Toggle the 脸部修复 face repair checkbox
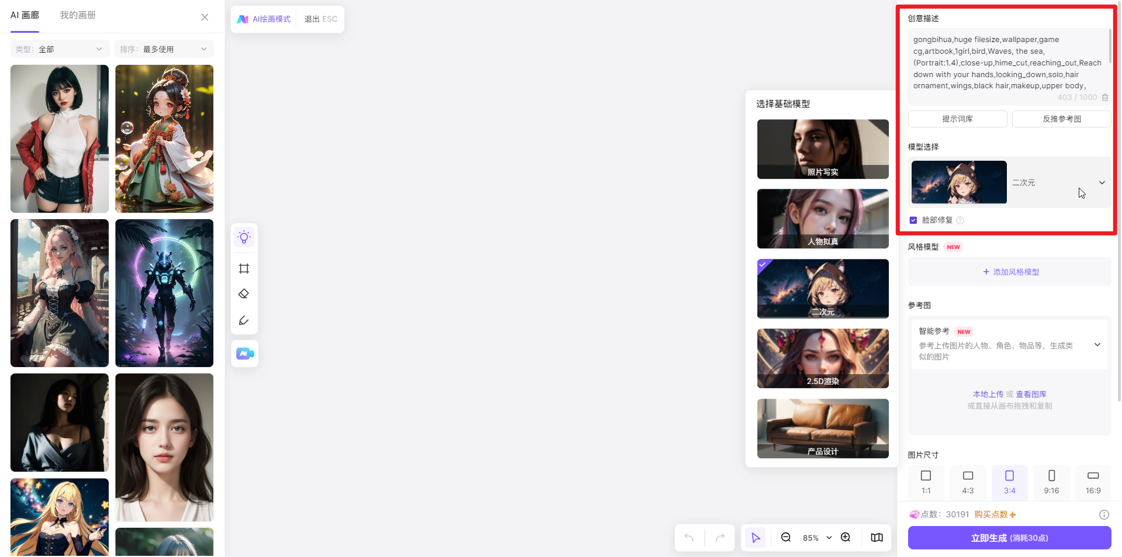 tap(913, 220)
